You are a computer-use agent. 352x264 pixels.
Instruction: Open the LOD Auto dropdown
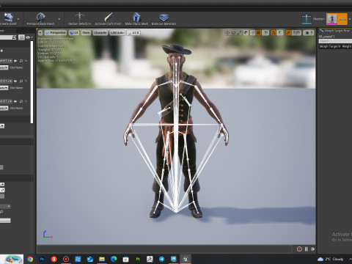117,32
